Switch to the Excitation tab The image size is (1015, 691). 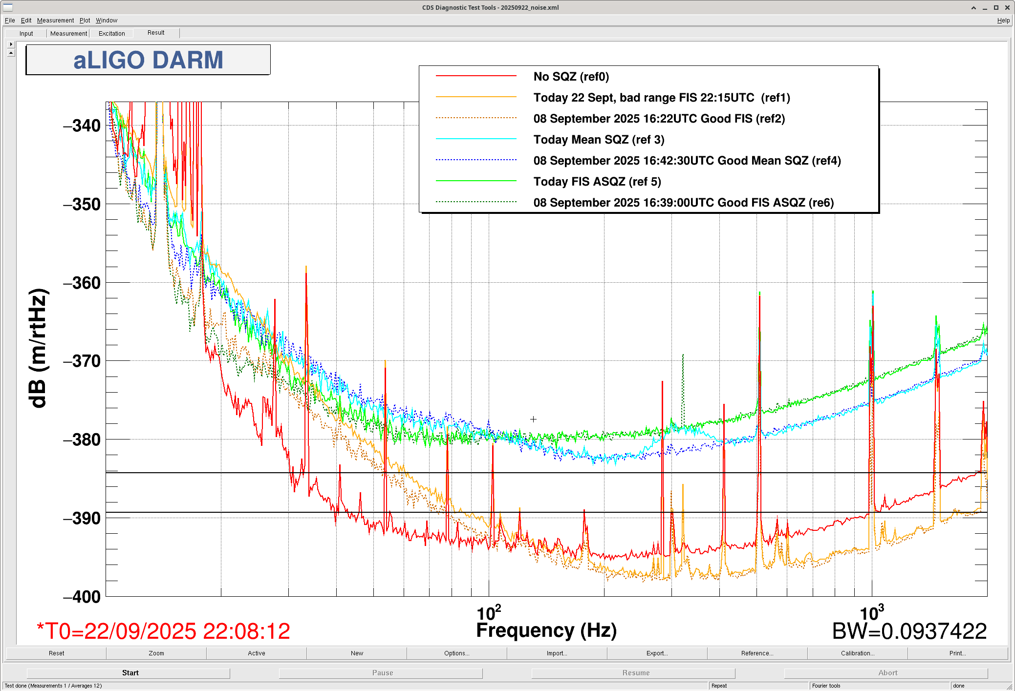[111, 34]
